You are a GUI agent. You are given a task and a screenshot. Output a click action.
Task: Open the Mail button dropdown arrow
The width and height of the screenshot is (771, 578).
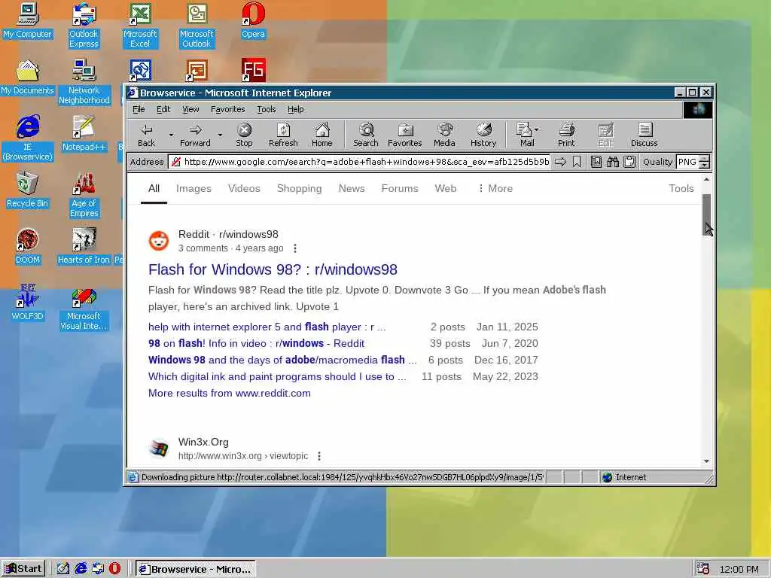coord(536,129)
